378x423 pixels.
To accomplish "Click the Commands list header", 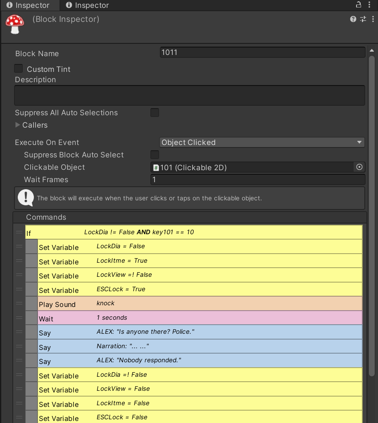I will tap(190, 217).
